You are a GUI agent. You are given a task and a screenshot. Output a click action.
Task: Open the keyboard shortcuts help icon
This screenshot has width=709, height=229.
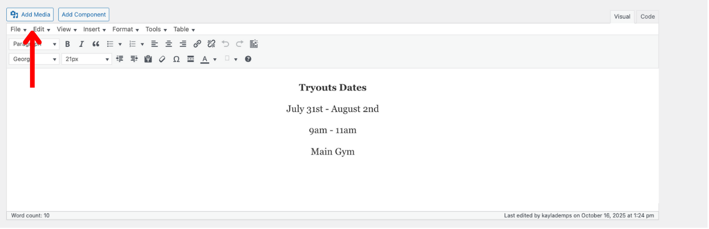click(248, 59)
